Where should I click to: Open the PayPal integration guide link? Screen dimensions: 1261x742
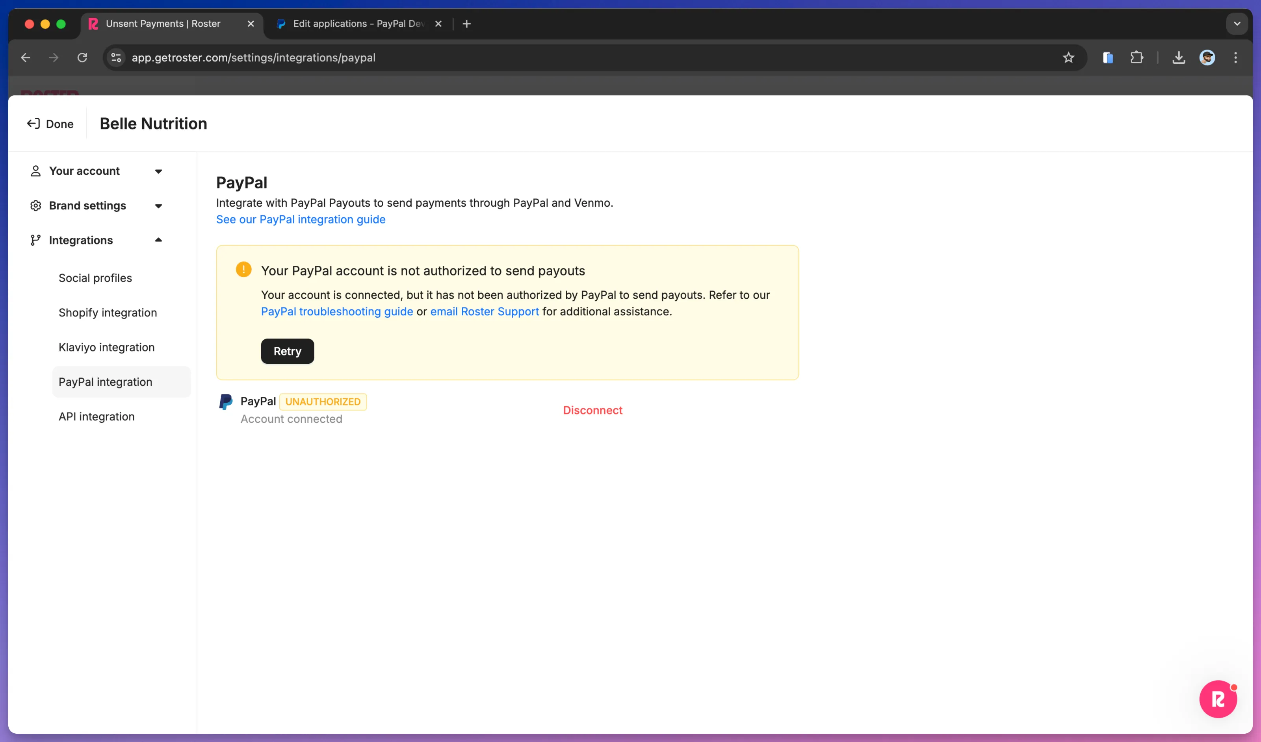(x=301, y=220)
